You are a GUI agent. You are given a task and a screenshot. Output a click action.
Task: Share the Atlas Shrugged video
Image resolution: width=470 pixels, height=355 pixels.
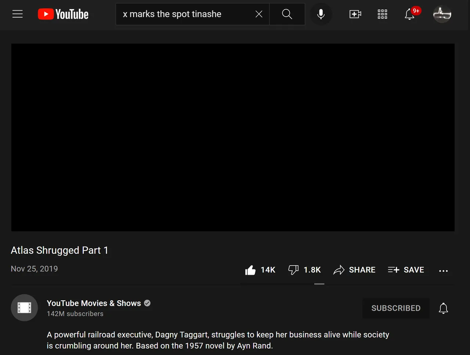click(x=354, y=270)
